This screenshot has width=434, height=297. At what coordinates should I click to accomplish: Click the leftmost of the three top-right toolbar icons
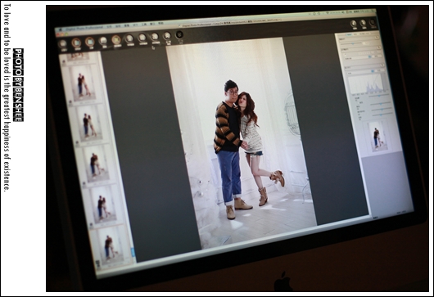354,24
